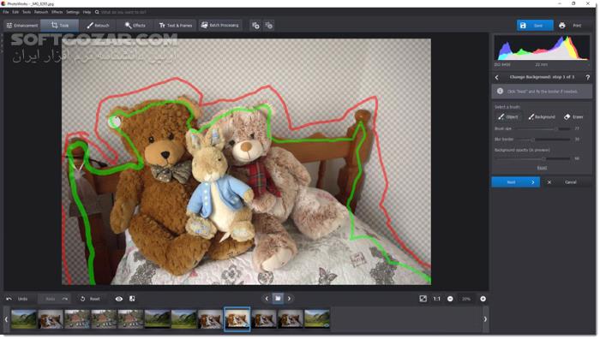Screen dimensions: 600x339
Task: Click the fit to screen icon
Action: pyautogui.click(x=423, y=299)
